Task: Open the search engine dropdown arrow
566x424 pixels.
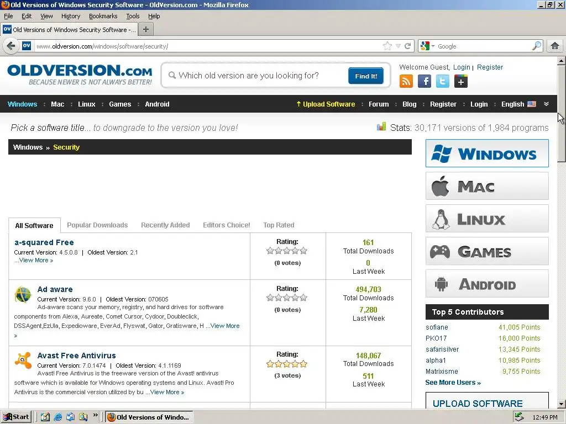Action: click(x=433, y=46)
